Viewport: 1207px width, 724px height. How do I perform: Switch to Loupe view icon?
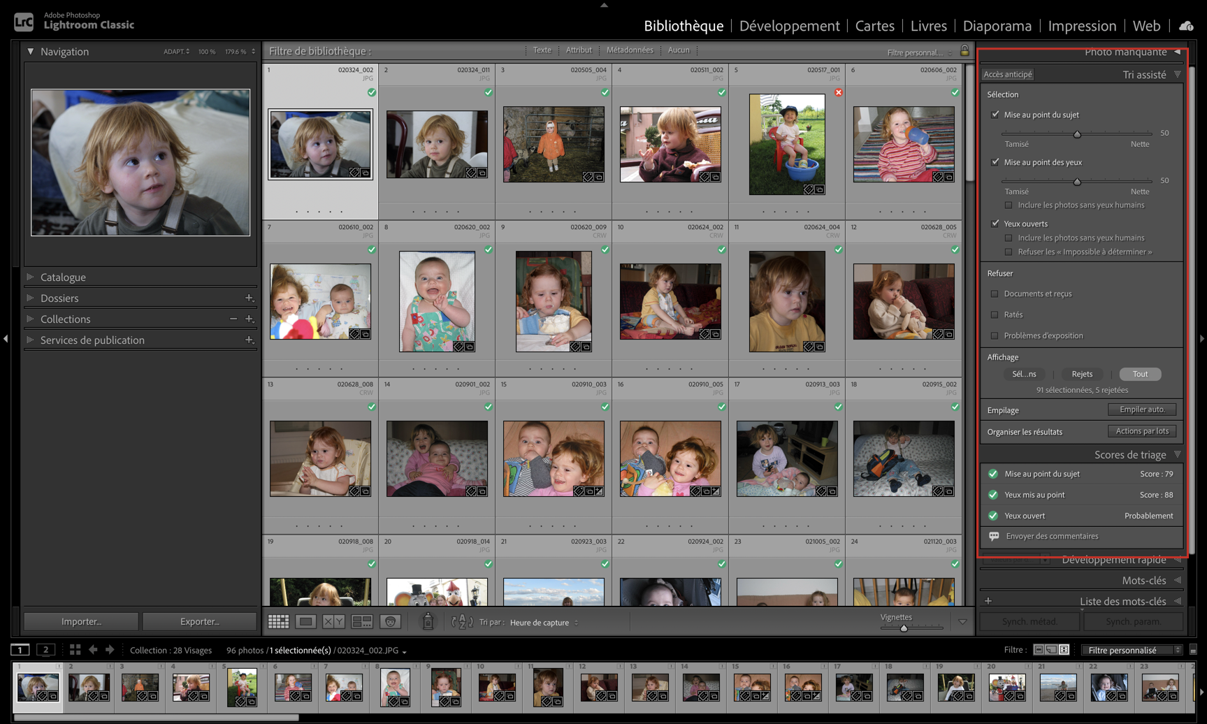tap(305, 621)
